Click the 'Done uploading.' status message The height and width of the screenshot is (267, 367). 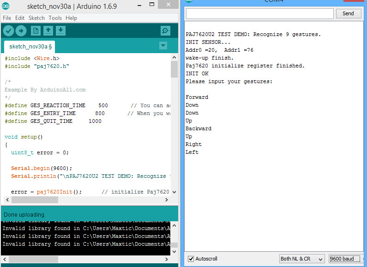click(x=24, y=215)
